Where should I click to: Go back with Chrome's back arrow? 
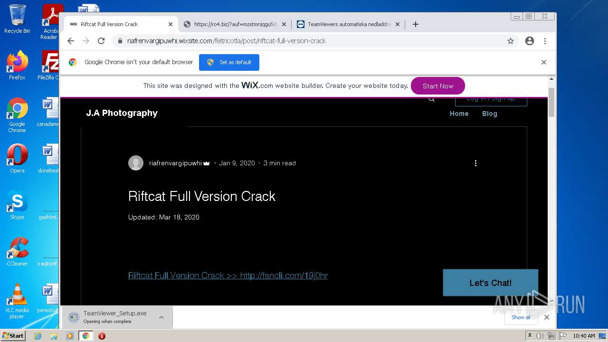click(x=71, y=41)
